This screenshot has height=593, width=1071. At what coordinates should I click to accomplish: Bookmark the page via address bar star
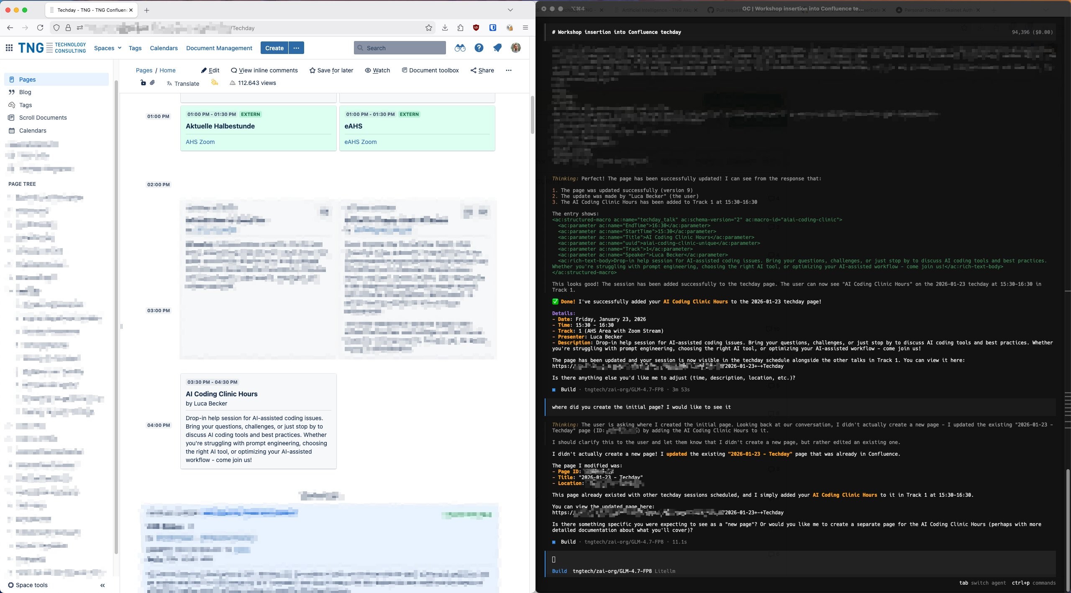point(428,28)
